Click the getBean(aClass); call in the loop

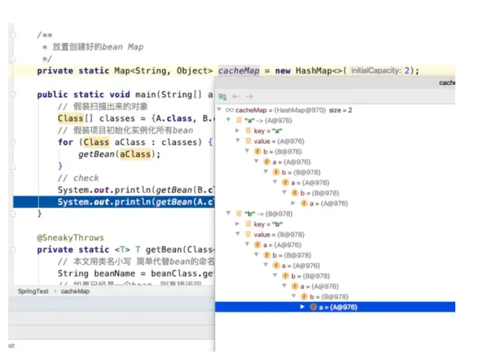(119, 154)
